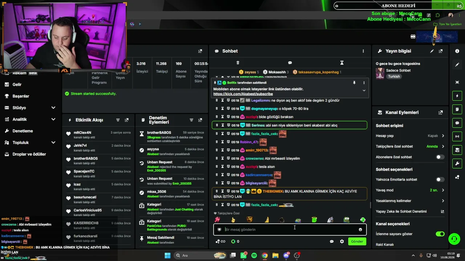
Task: Disable İzlenme sayısını göster switch
Action: click(440, 234)
